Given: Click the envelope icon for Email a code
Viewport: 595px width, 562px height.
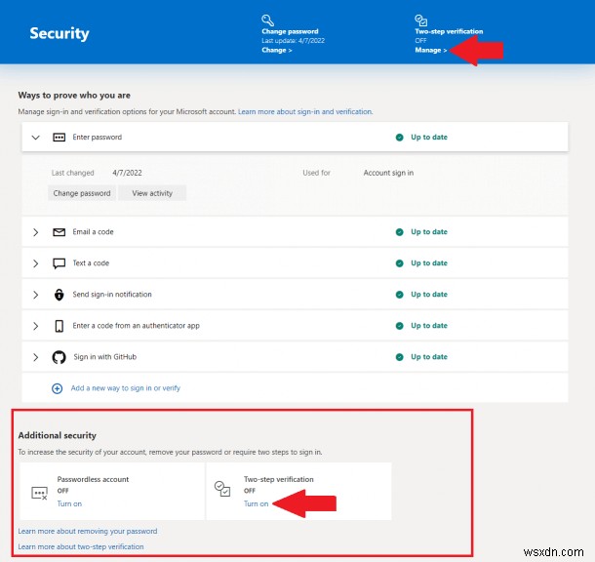Looking at the screenshot, I should (x=59, y=232).
